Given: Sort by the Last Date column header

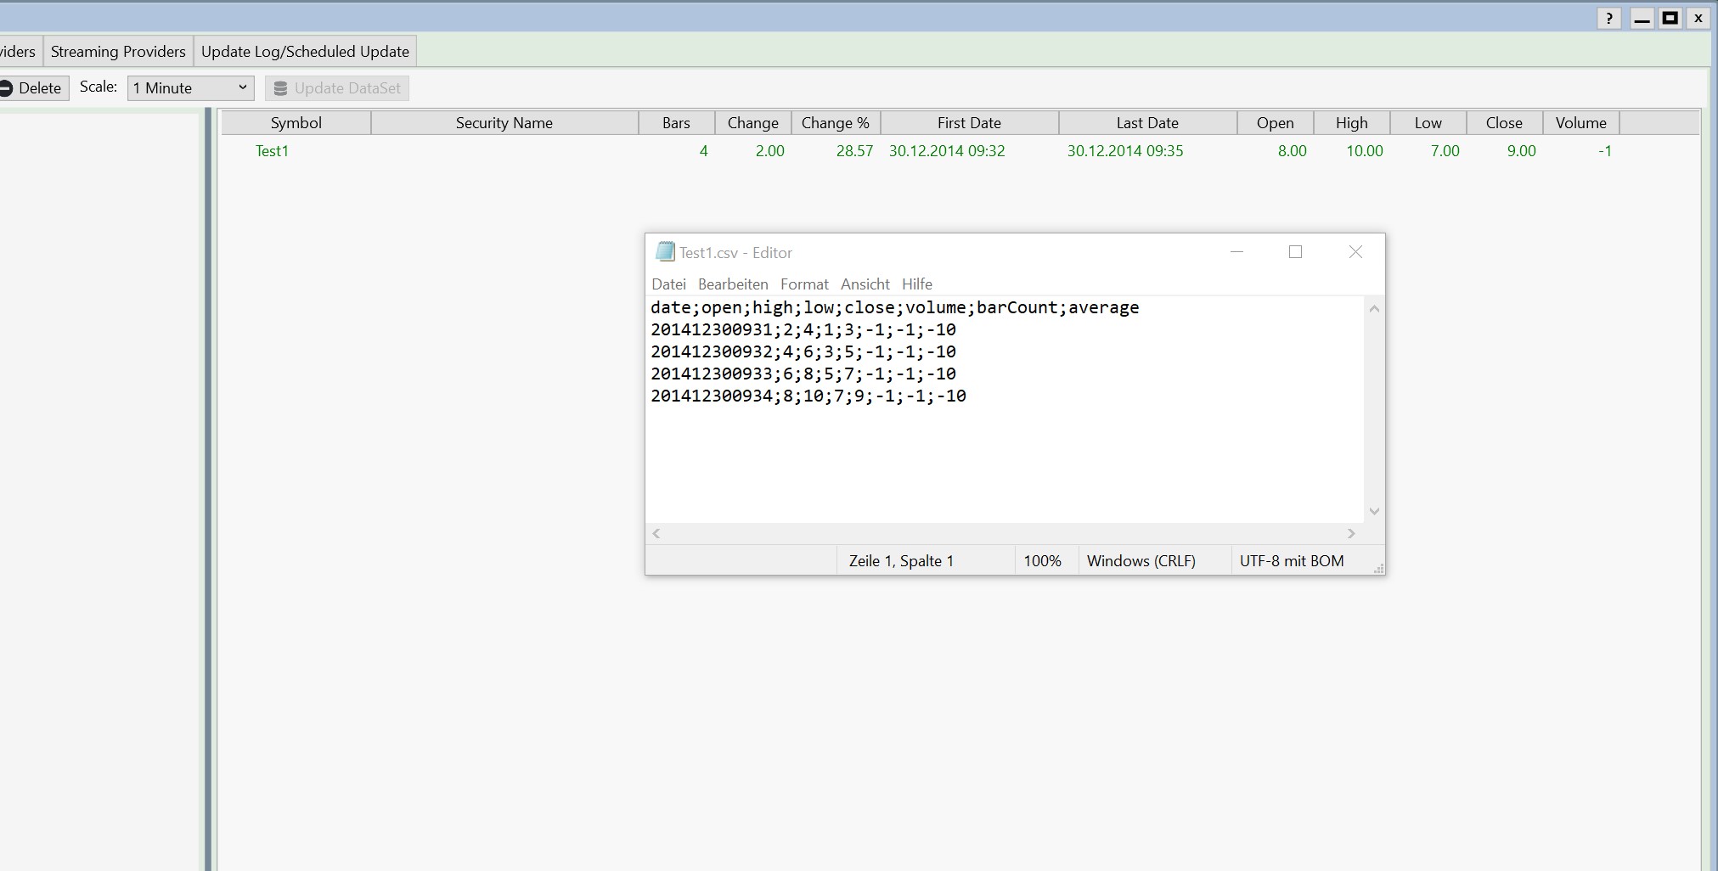Looking at the screenshot, I should point(1146,123).
